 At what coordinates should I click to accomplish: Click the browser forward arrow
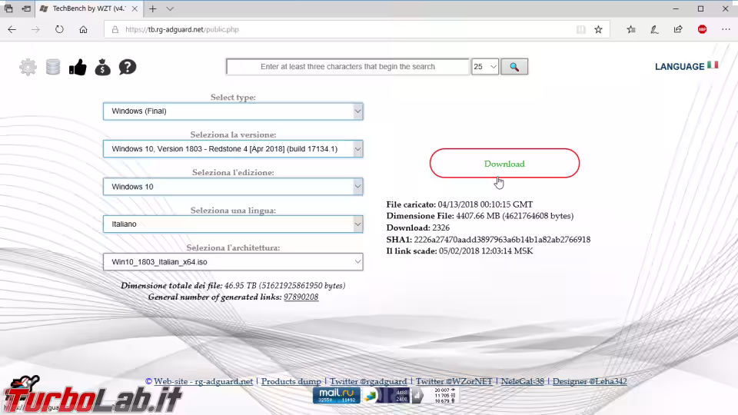click(35, 29)
